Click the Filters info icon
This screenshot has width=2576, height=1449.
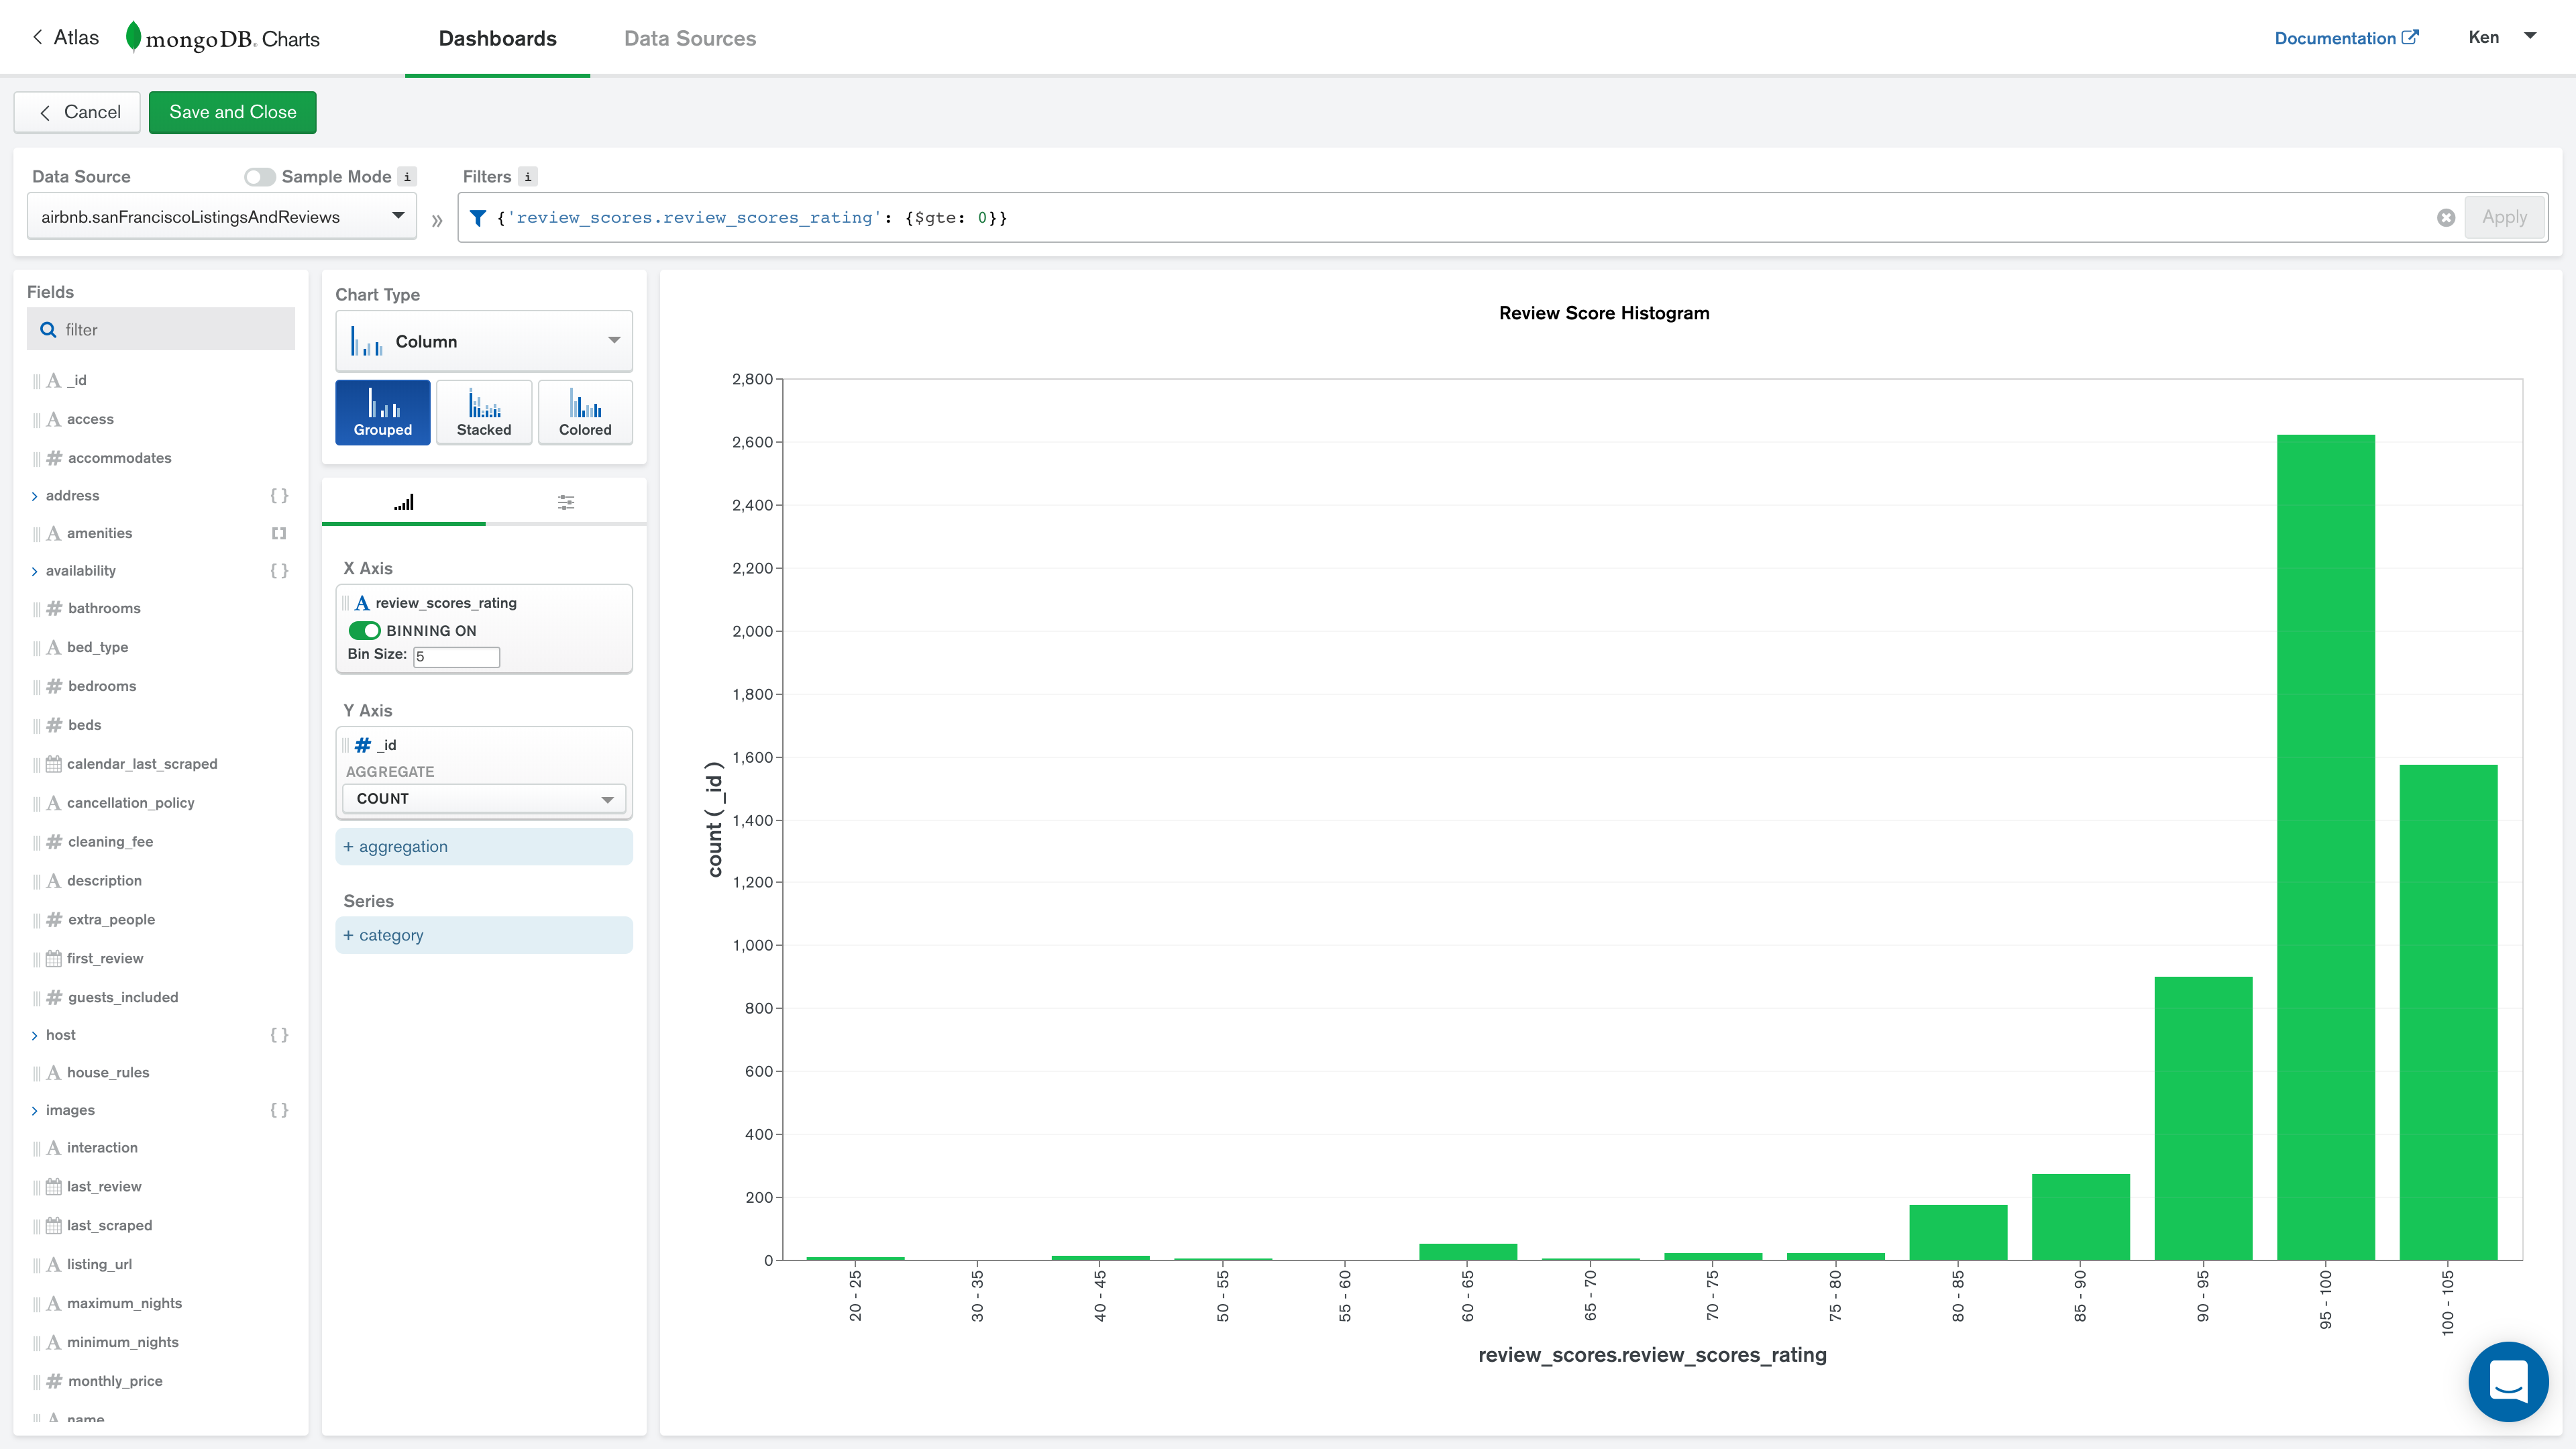[x=528, y=177]
